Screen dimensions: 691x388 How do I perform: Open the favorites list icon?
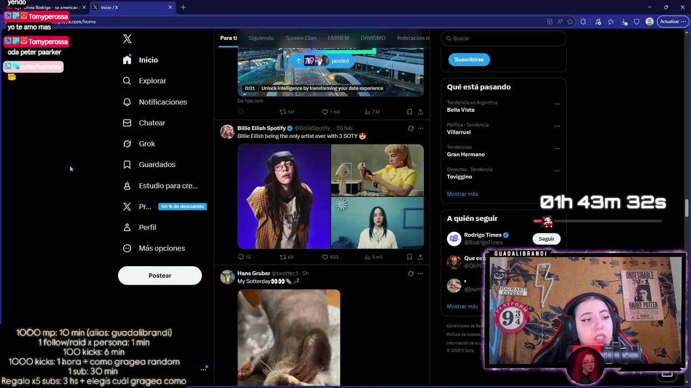click(x=611, y=22)
